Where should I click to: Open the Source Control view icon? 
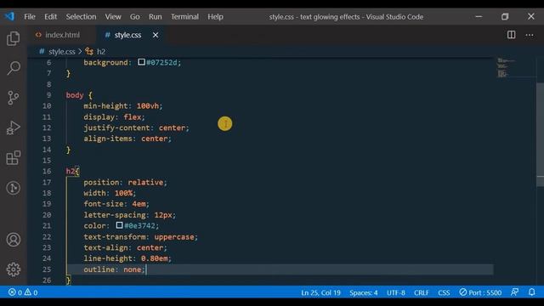(x=14, y=98)
